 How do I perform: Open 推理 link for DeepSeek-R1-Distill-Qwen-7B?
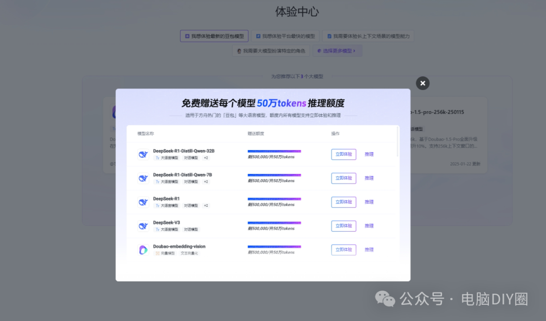[369, 178]
